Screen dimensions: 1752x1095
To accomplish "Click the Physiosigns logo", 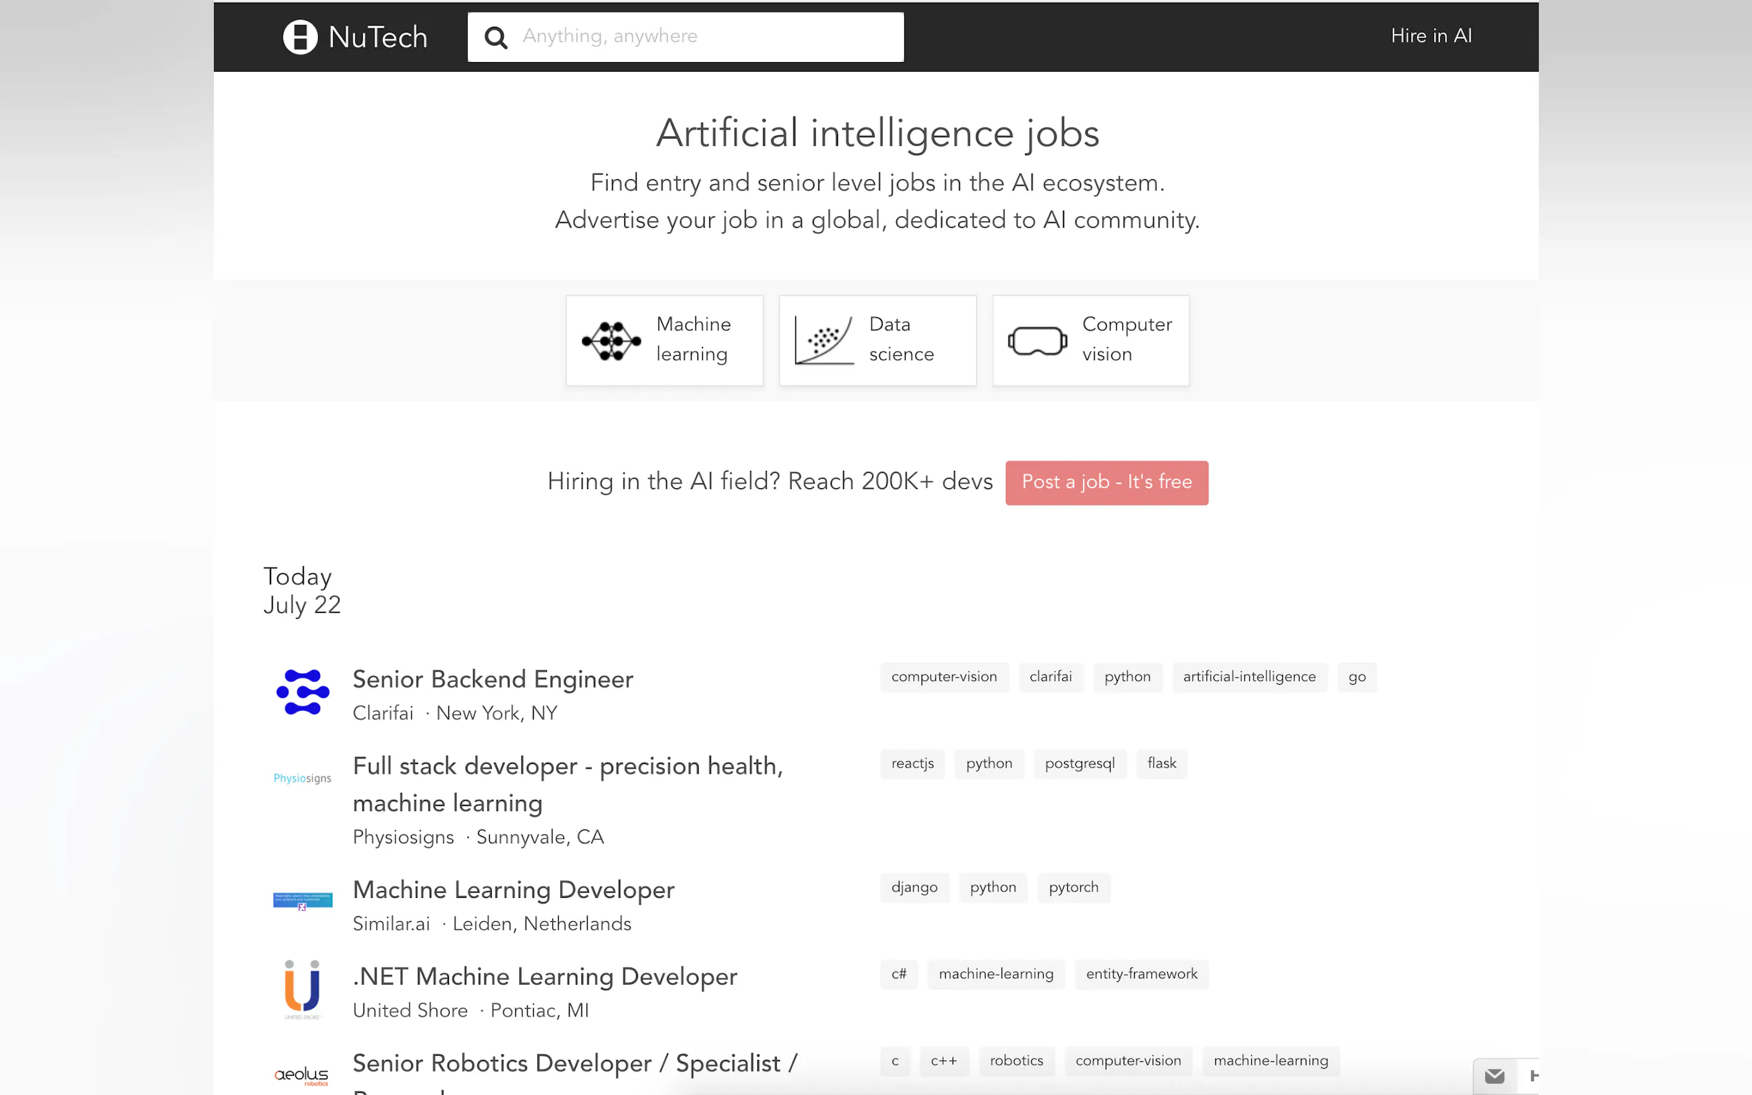I will pos(302,778).
